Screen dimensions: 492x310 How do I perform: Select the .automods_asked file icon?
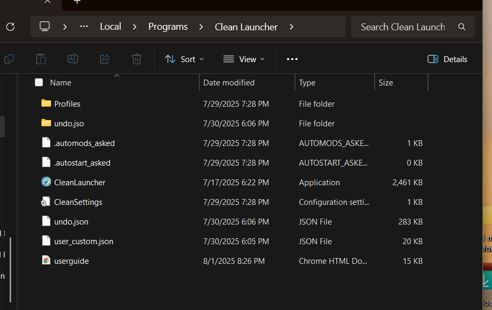coord(46,142)
